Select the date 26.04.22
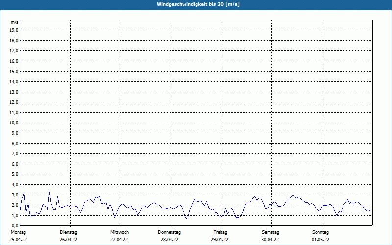Image resolution: width=392 pixels, height=245 pixels. coord(69,240)
